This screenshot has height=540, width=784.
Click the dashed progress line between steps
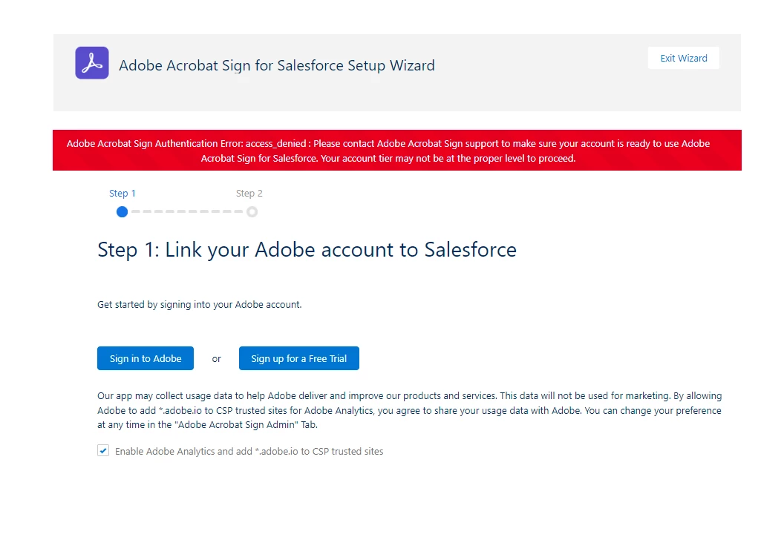(187, 212)
